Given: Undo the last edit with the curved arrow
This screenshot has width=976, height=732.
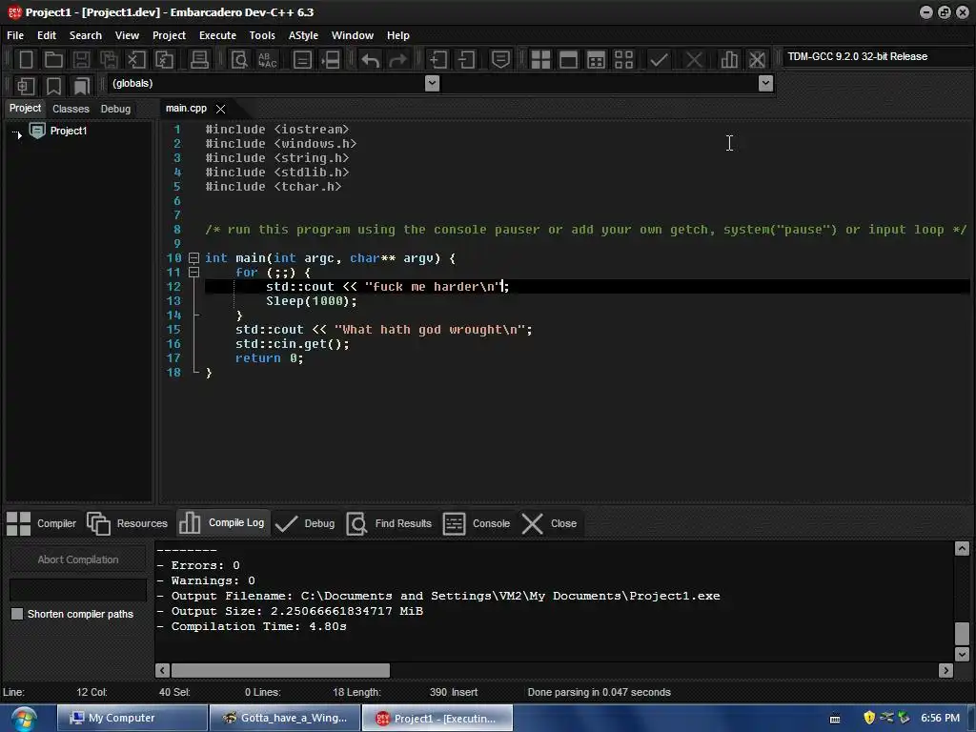Looking at the screenshot, I should 371,60.
